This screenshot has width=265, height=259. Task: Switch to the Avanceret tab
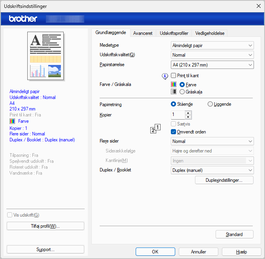click(x=143, y=33)
